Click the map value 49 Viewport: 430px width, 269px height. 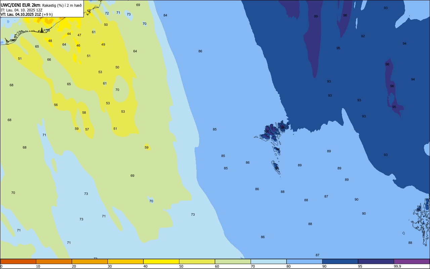point(103,45)
